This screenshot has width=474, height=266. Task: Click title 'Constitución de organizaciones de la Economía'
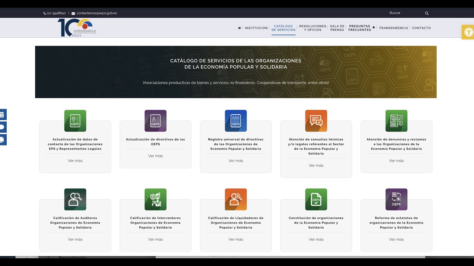[316, 223]
